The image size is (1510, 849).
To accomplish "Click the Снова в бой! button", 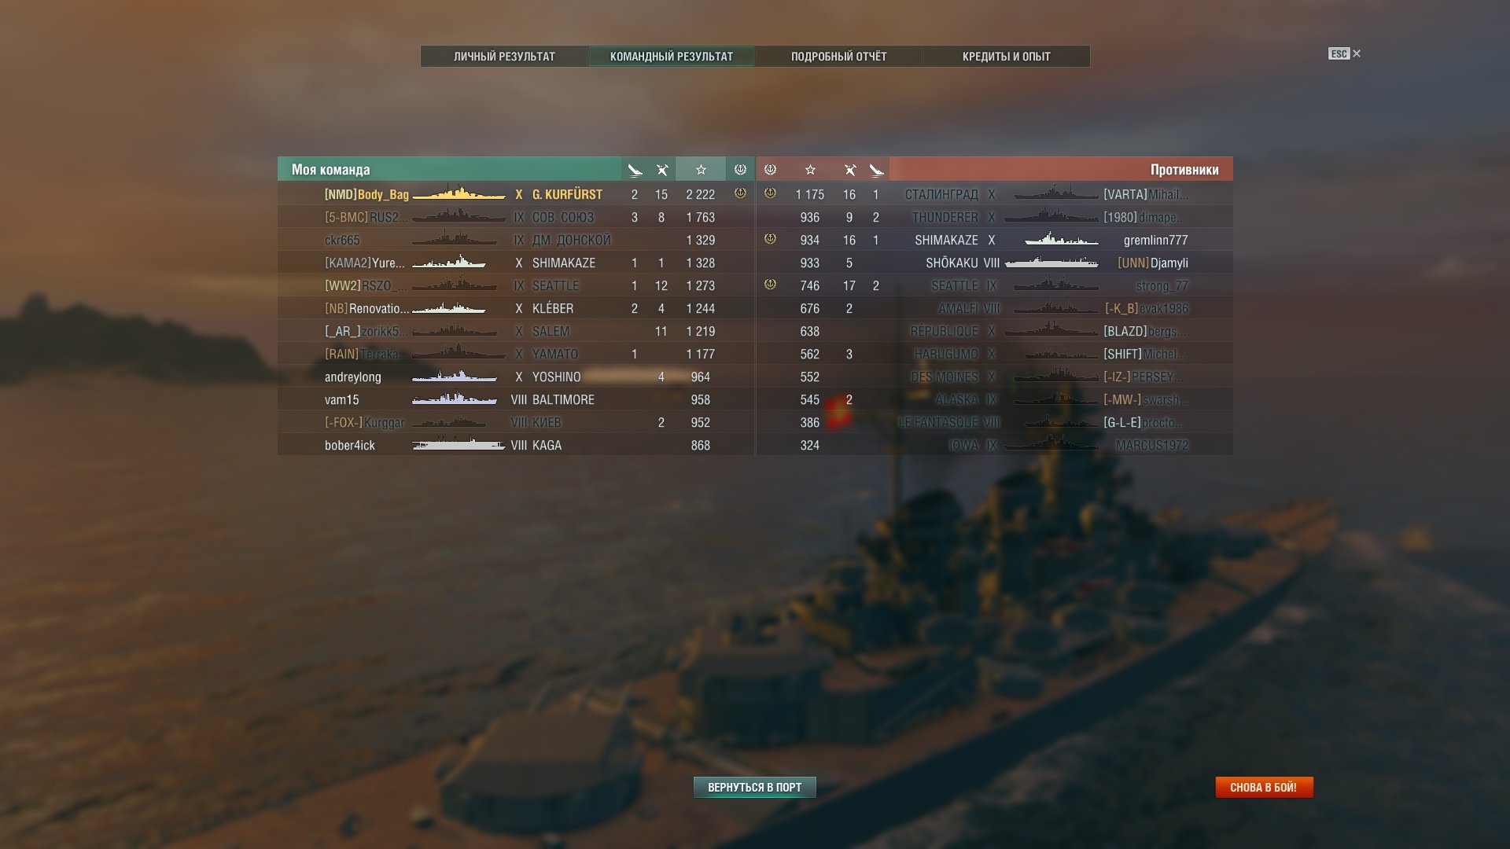I will pos(1264,787).
